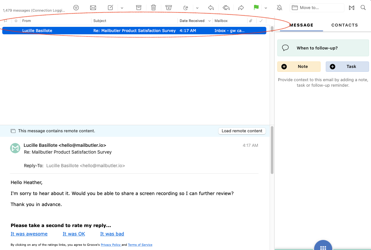The image size is (371, 250).
Task: Click the It was bad link
Action: tap(112, 234)
